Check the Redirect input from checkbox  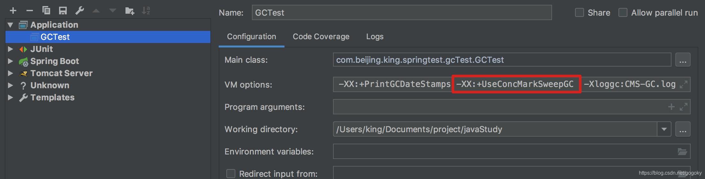pyautogui.click(x=231, y=174)
